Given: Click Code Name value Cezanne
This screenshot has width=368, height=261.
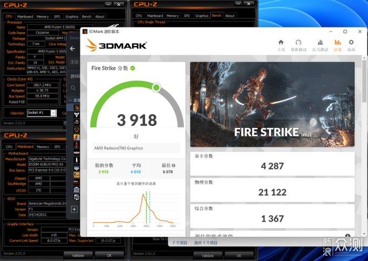Looking at the screenshot, I should [x=43, y=33].
